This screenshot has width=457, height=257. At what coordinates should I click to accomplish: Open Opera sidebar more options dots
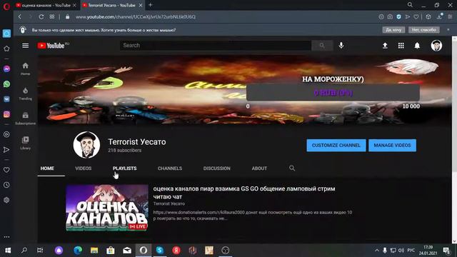[x=6, y=237]
